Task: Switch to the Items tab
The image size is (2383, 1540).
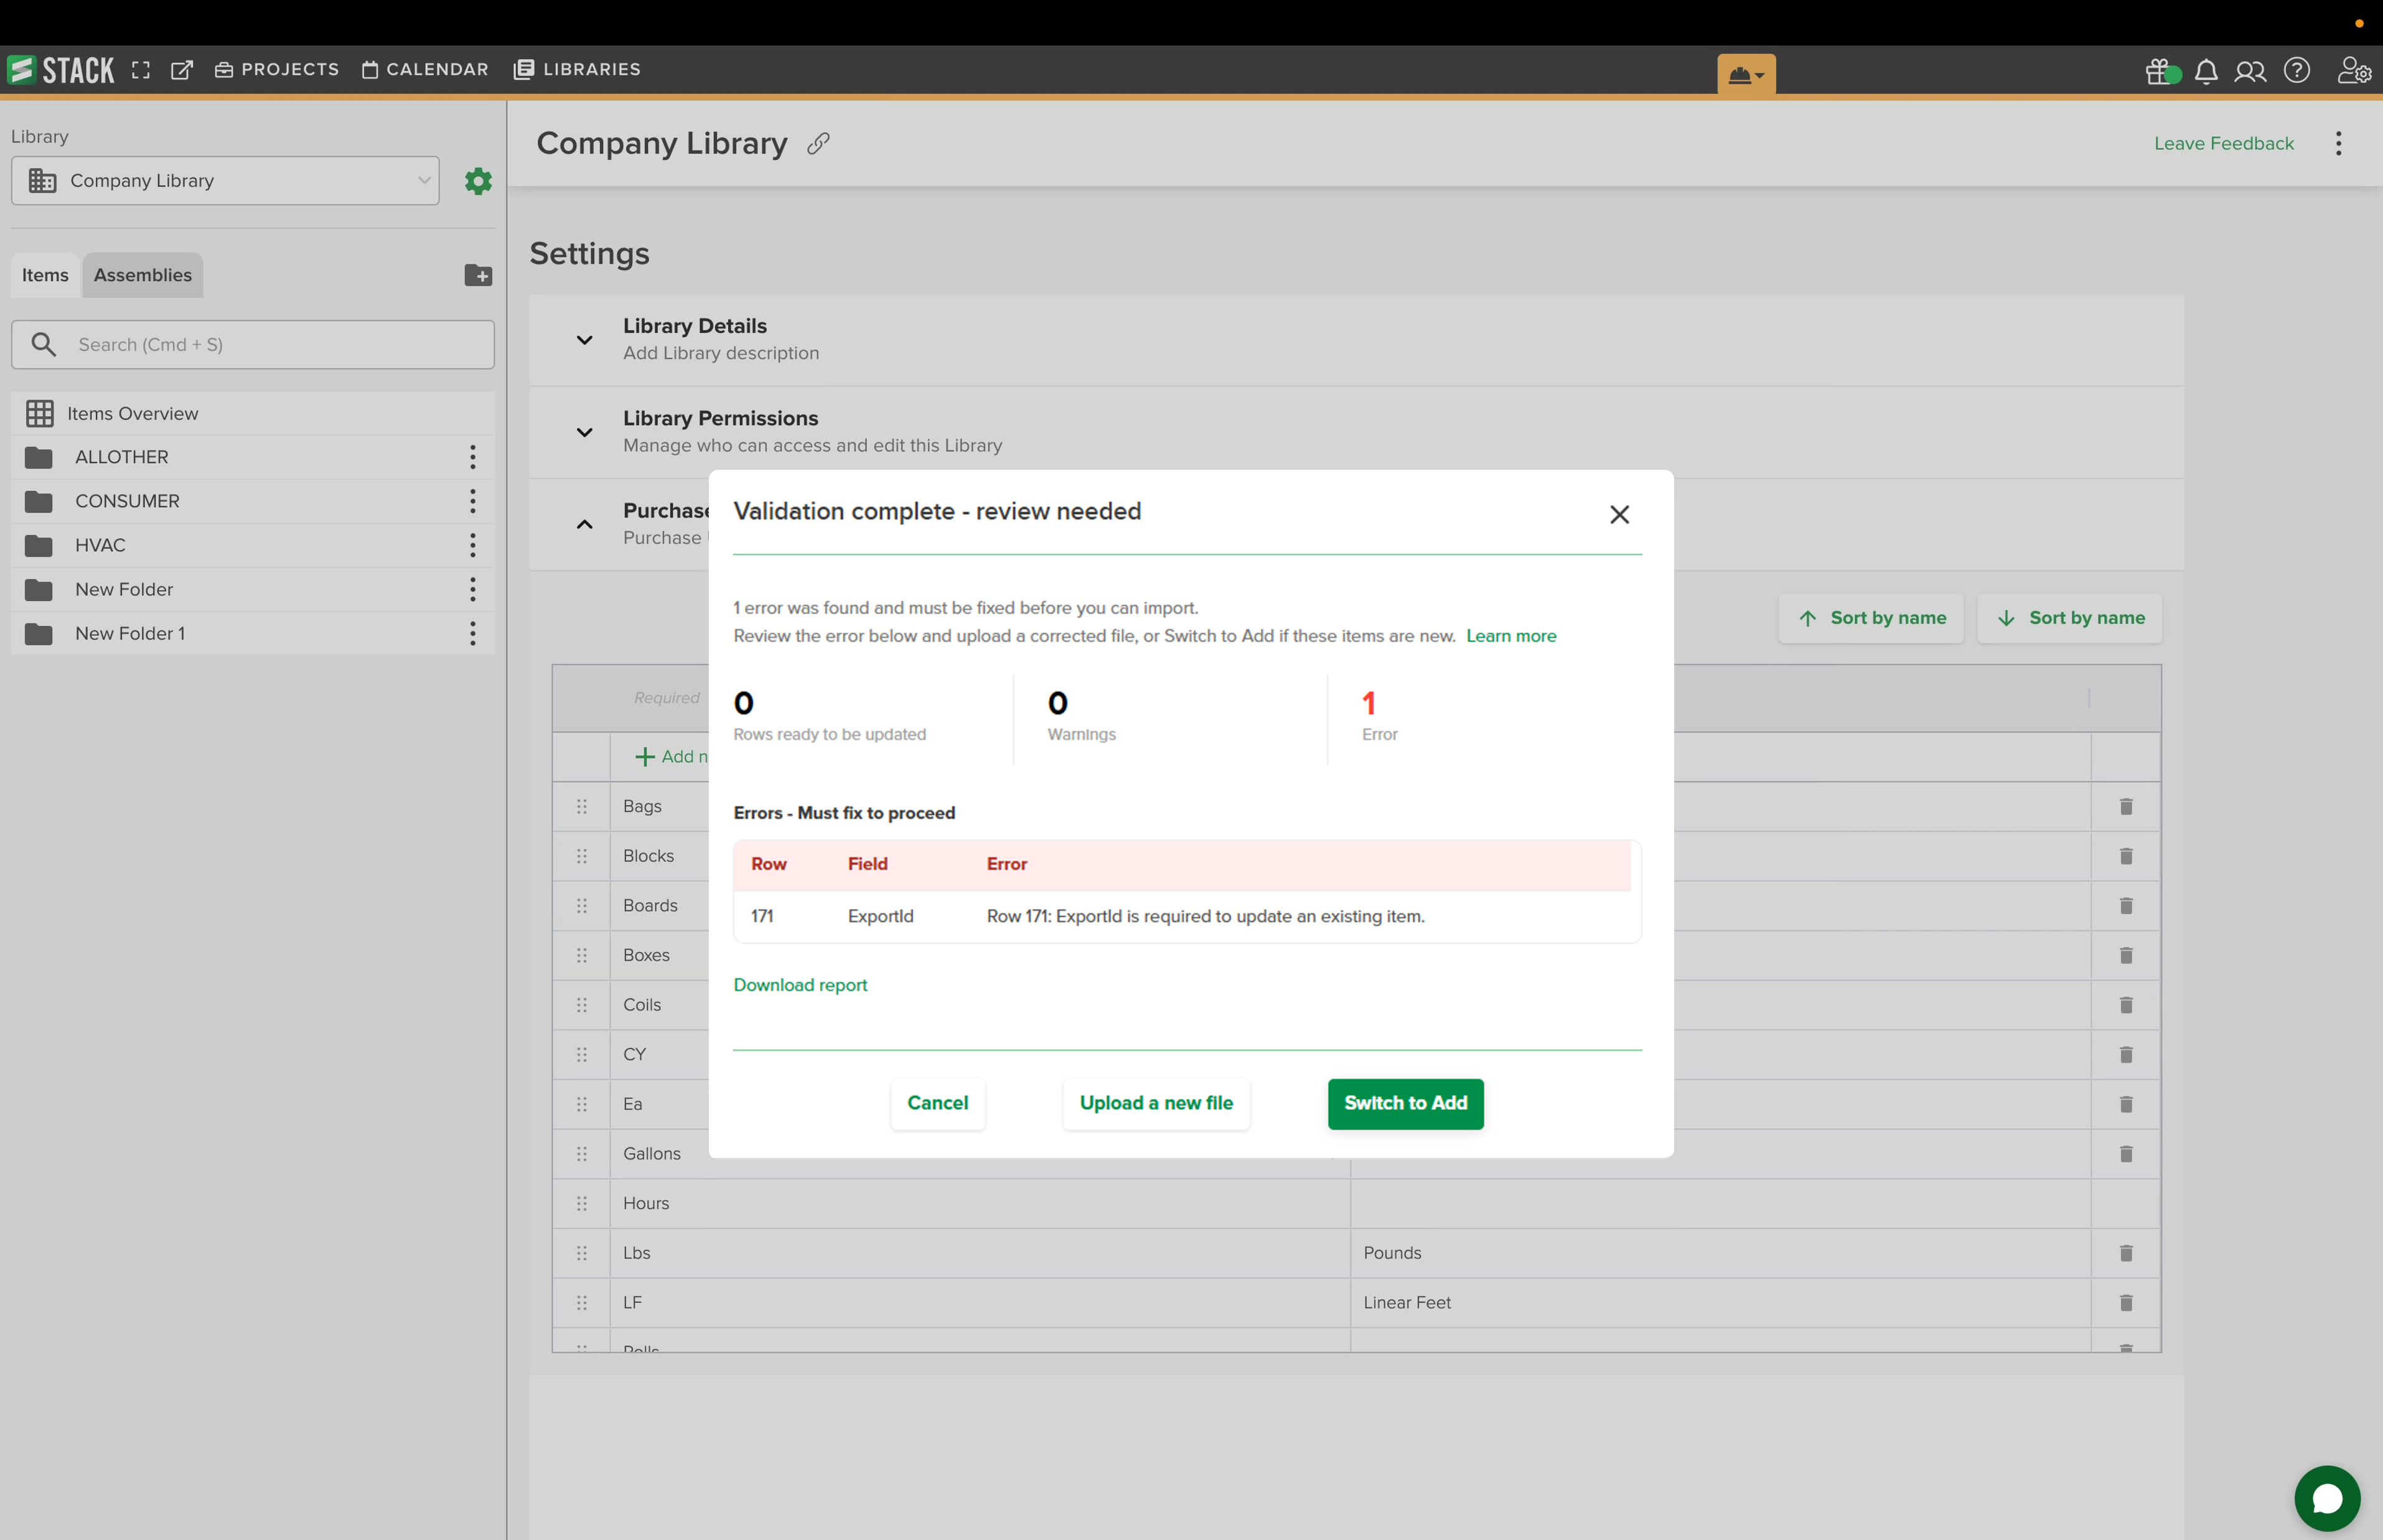Action: pos(45,275)
